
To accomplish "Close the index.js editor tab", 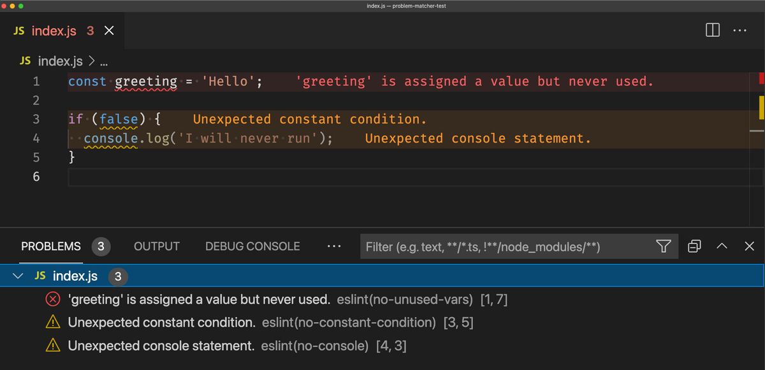I will [109, 31].
